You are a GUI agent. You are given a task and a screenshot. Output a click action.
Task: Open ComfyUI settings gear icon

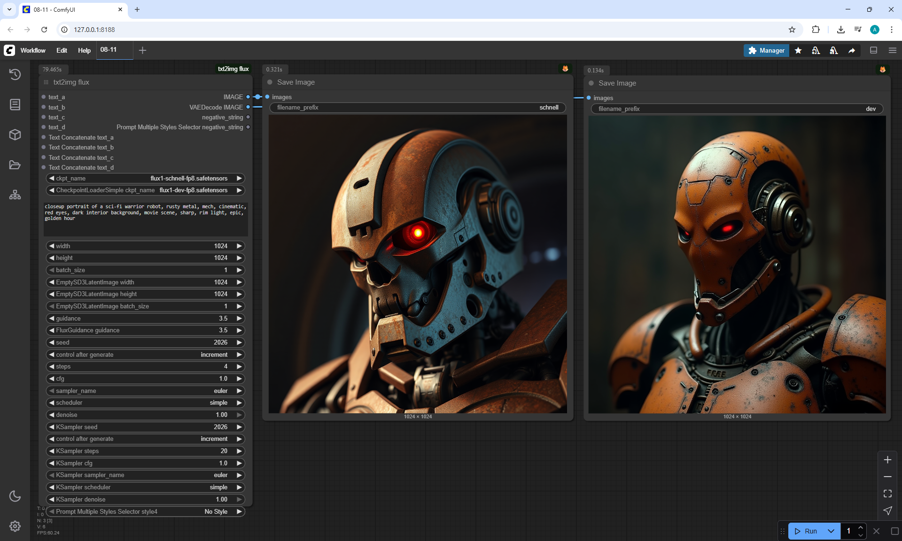15,526
